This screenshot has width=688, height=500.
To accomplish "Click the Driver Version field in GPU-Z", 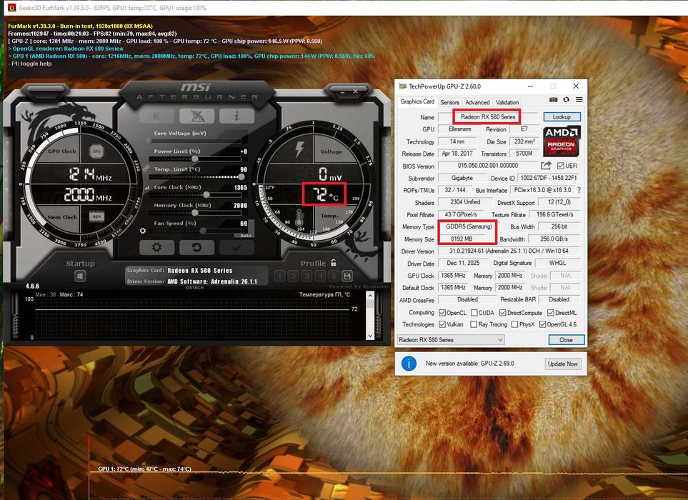I will coord(509,251).
